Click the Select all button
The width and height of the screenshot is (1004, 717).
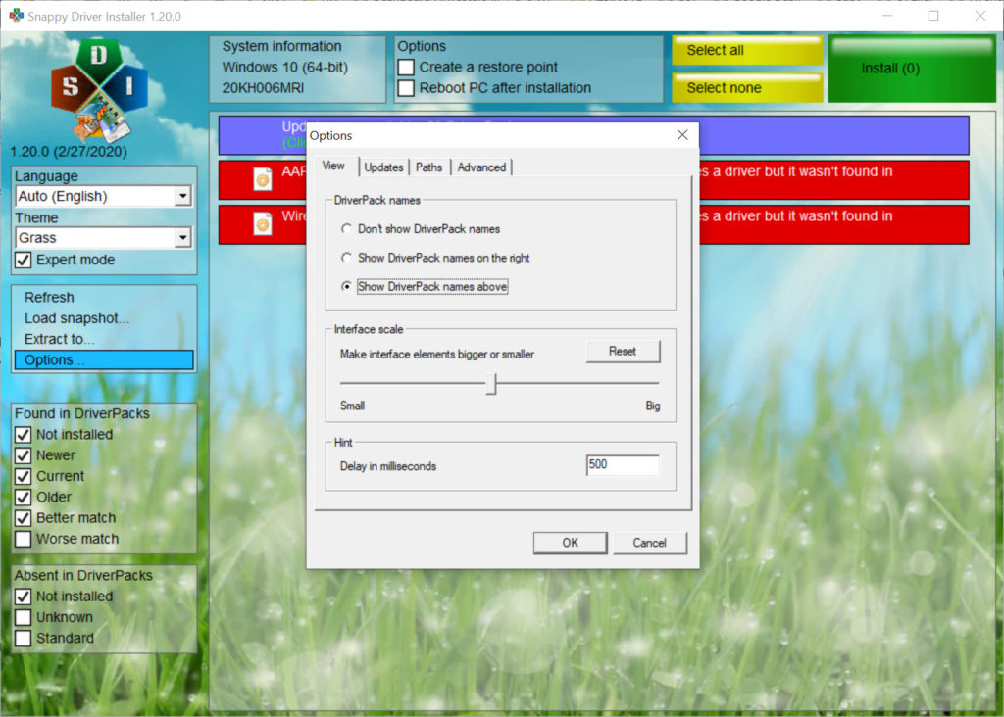coord(747,51)
